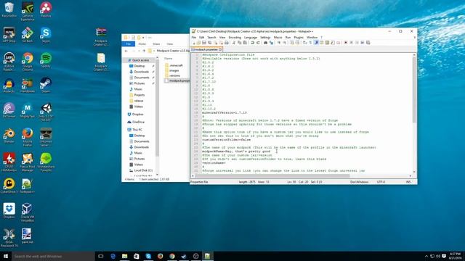Click the Zoom In icon in Notepad++
The height and width of the screenshot is (261, 465).
point(279,43)
